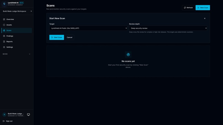
Task: Click the radar icon above No scans yet
Action: 128,54
